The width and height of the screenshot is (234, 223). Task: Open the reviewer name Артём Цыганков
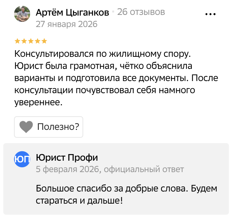tap(72, 12)
